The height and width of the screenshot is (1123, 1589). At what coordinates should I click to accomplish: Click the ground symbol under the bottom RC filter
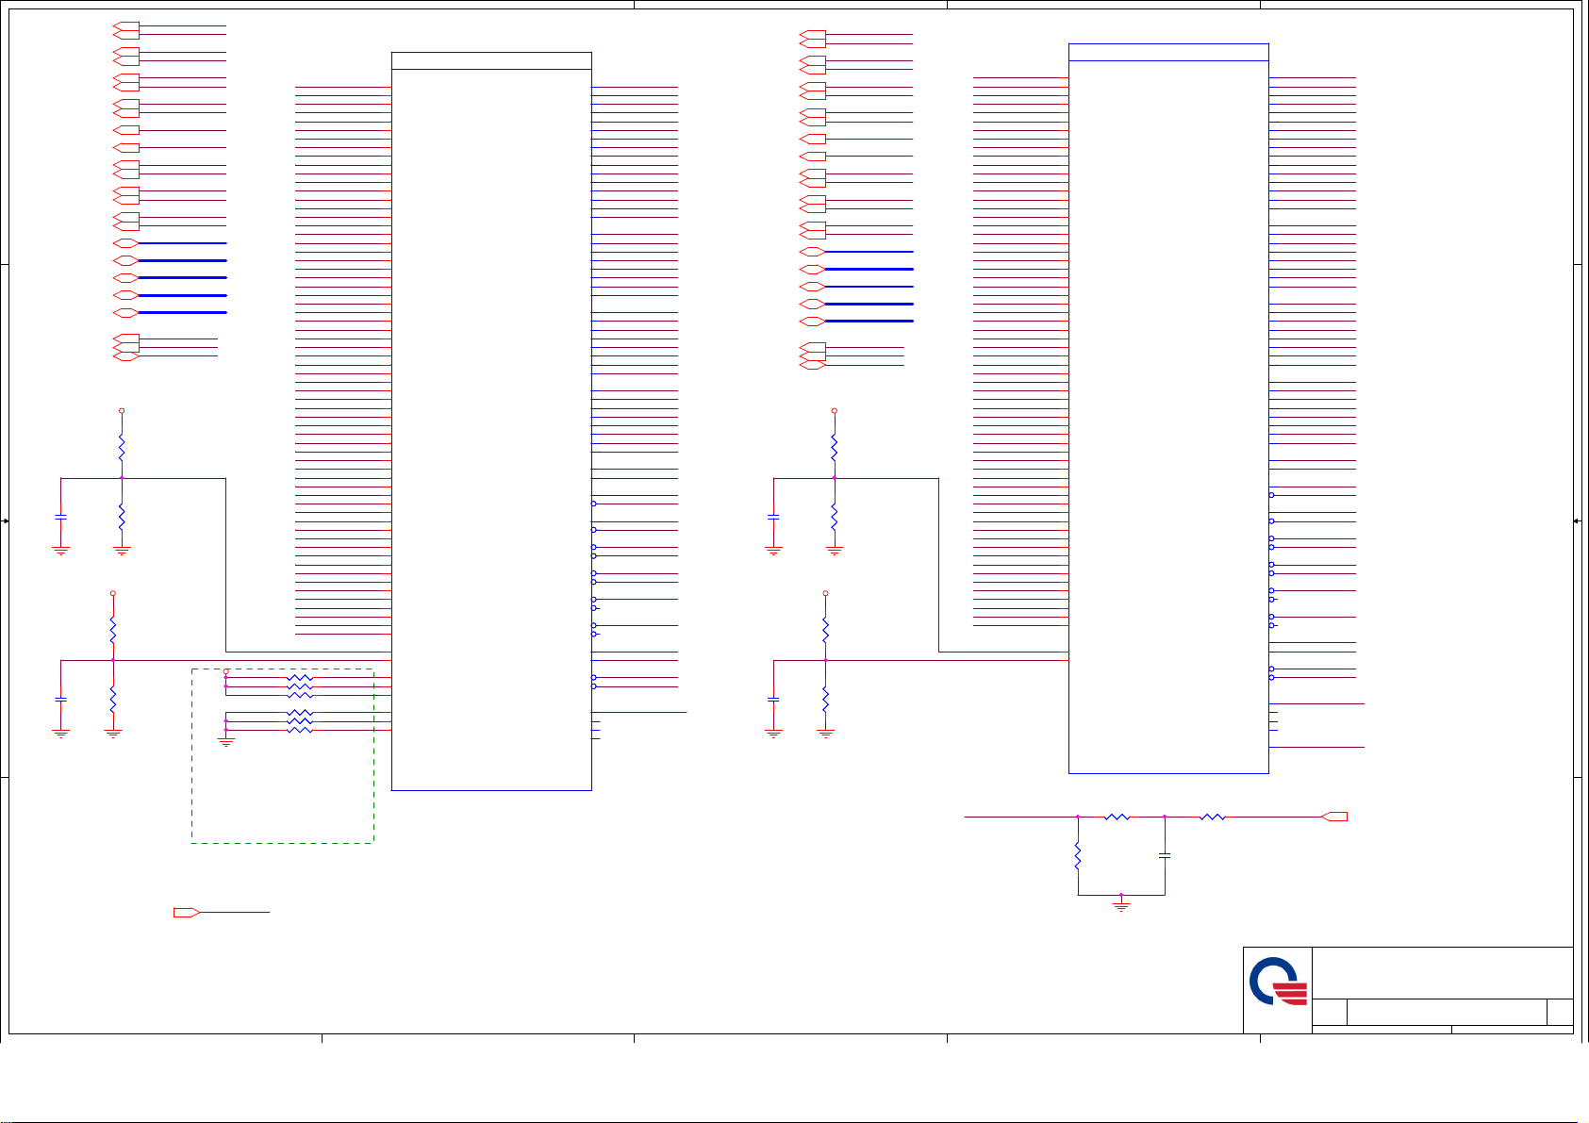click(1121, 906)
